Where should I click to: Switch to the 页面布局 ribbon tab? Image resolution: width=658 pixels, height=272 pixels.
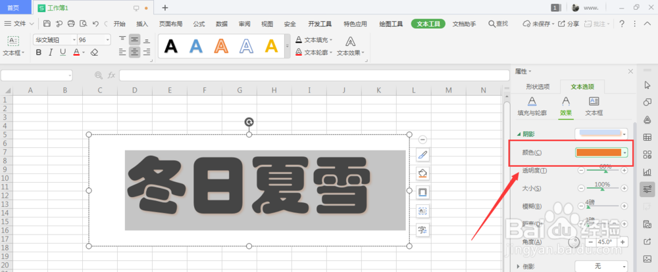[171, 24]
